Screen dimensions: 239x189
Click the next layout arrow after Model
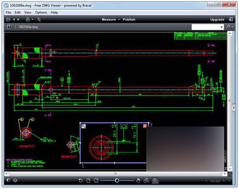point(229,181)
